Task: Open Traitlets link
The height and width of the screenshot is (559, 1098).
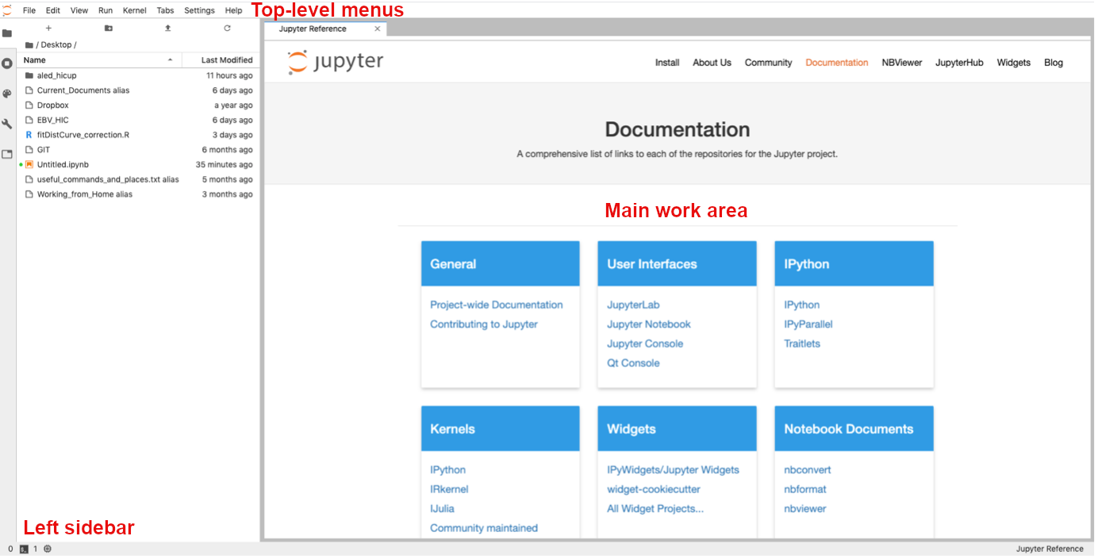Action: tap(802, 344)
